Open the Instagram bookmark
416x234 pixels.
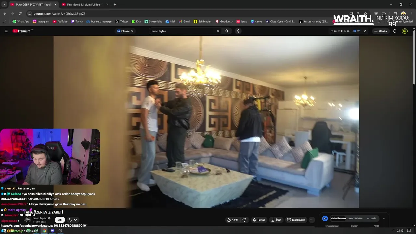(x=41, y=22)
